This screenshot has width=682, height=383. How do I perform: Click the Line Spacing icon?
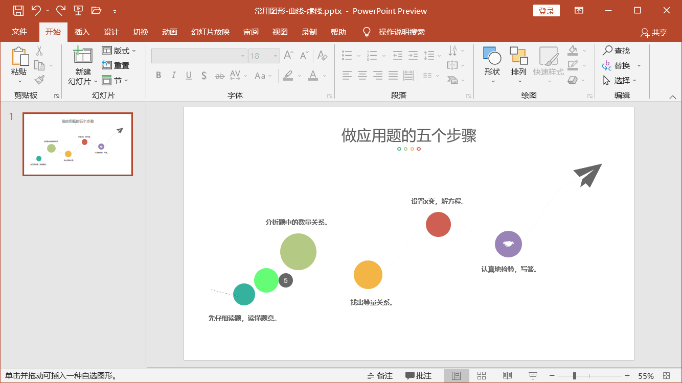(x=429, y=55)
